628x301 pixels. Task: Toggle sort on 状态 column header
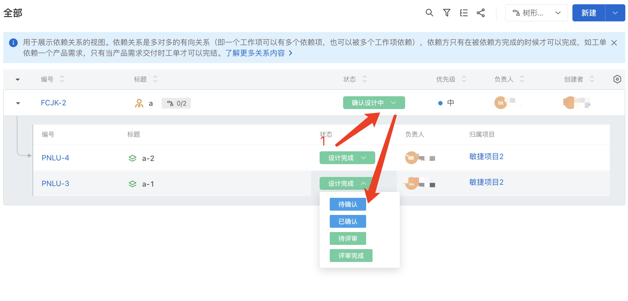pos(365,79)
